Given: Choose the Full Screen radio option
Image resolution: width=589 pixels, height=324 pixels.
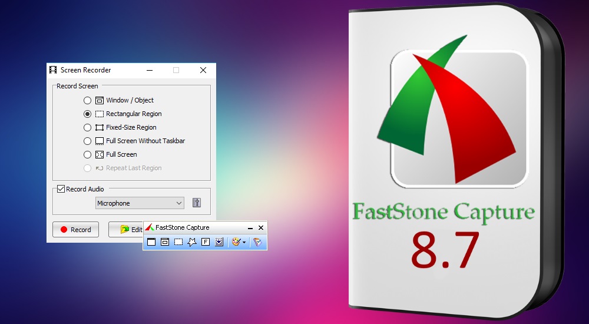Looking at the screenshot, I should pyautogui.click(x=88, y=155).
